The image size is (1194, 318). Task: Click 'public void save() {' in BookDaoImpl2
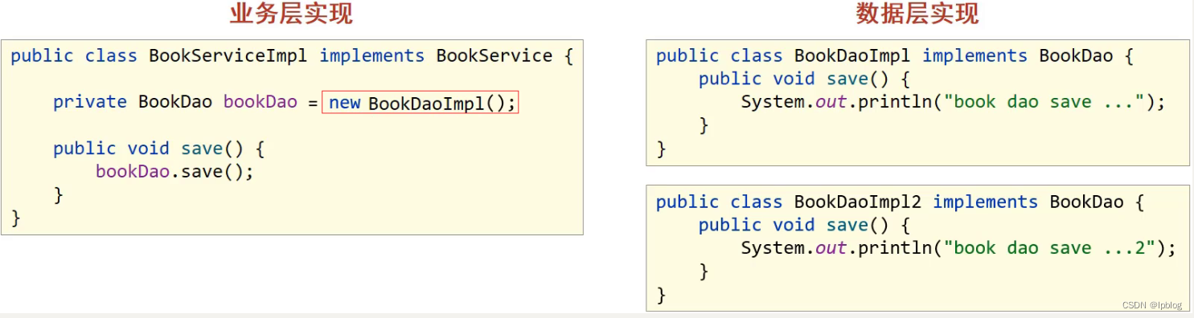point(804,226)
